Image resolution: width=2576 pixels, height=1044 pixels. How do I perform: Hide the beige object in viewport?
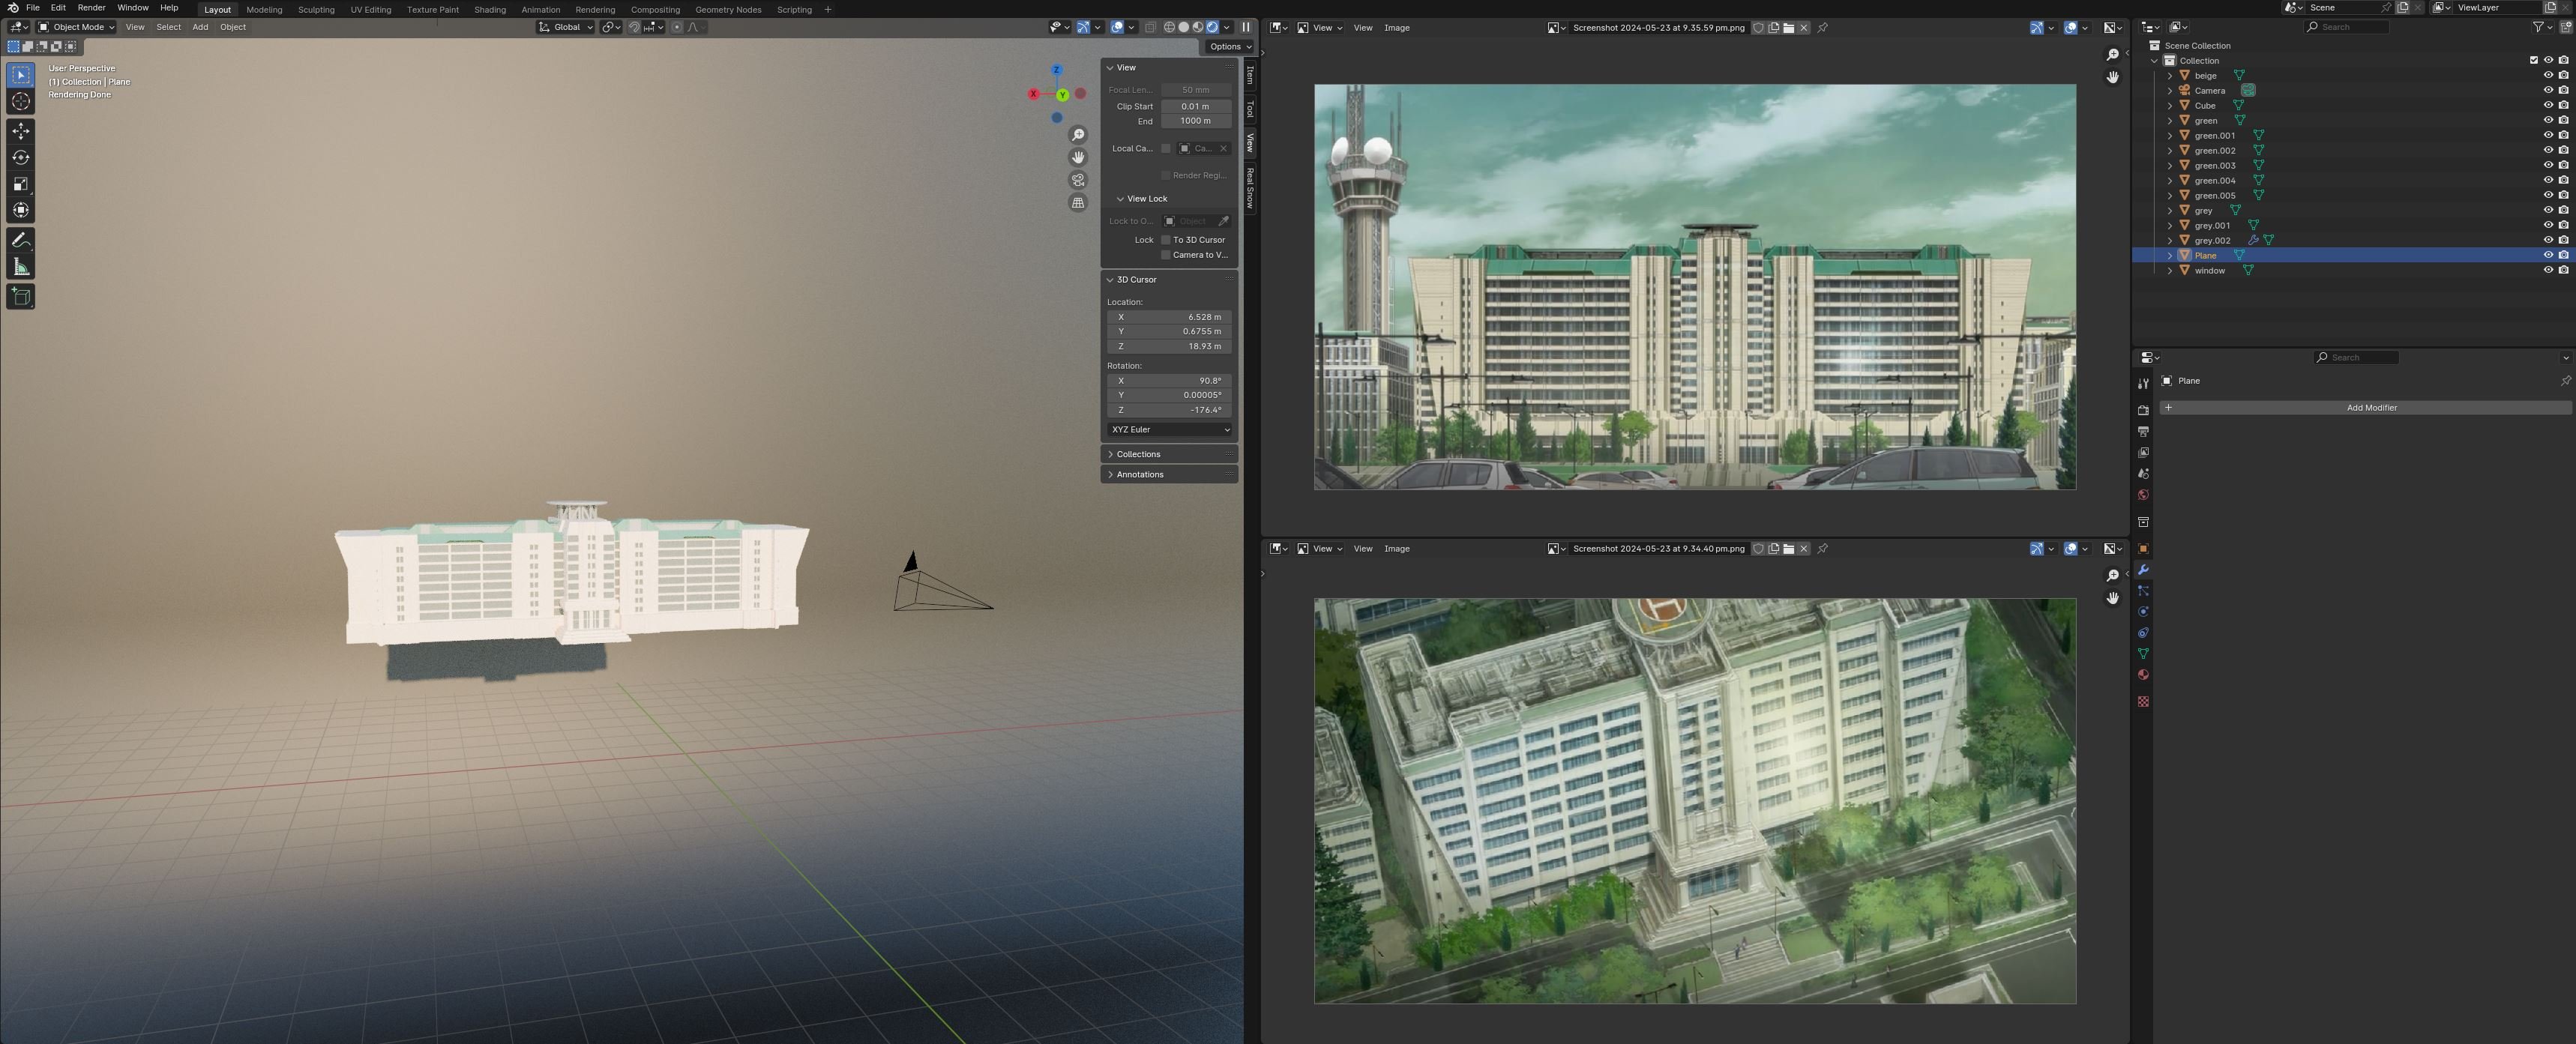[x=2548, y=75]
